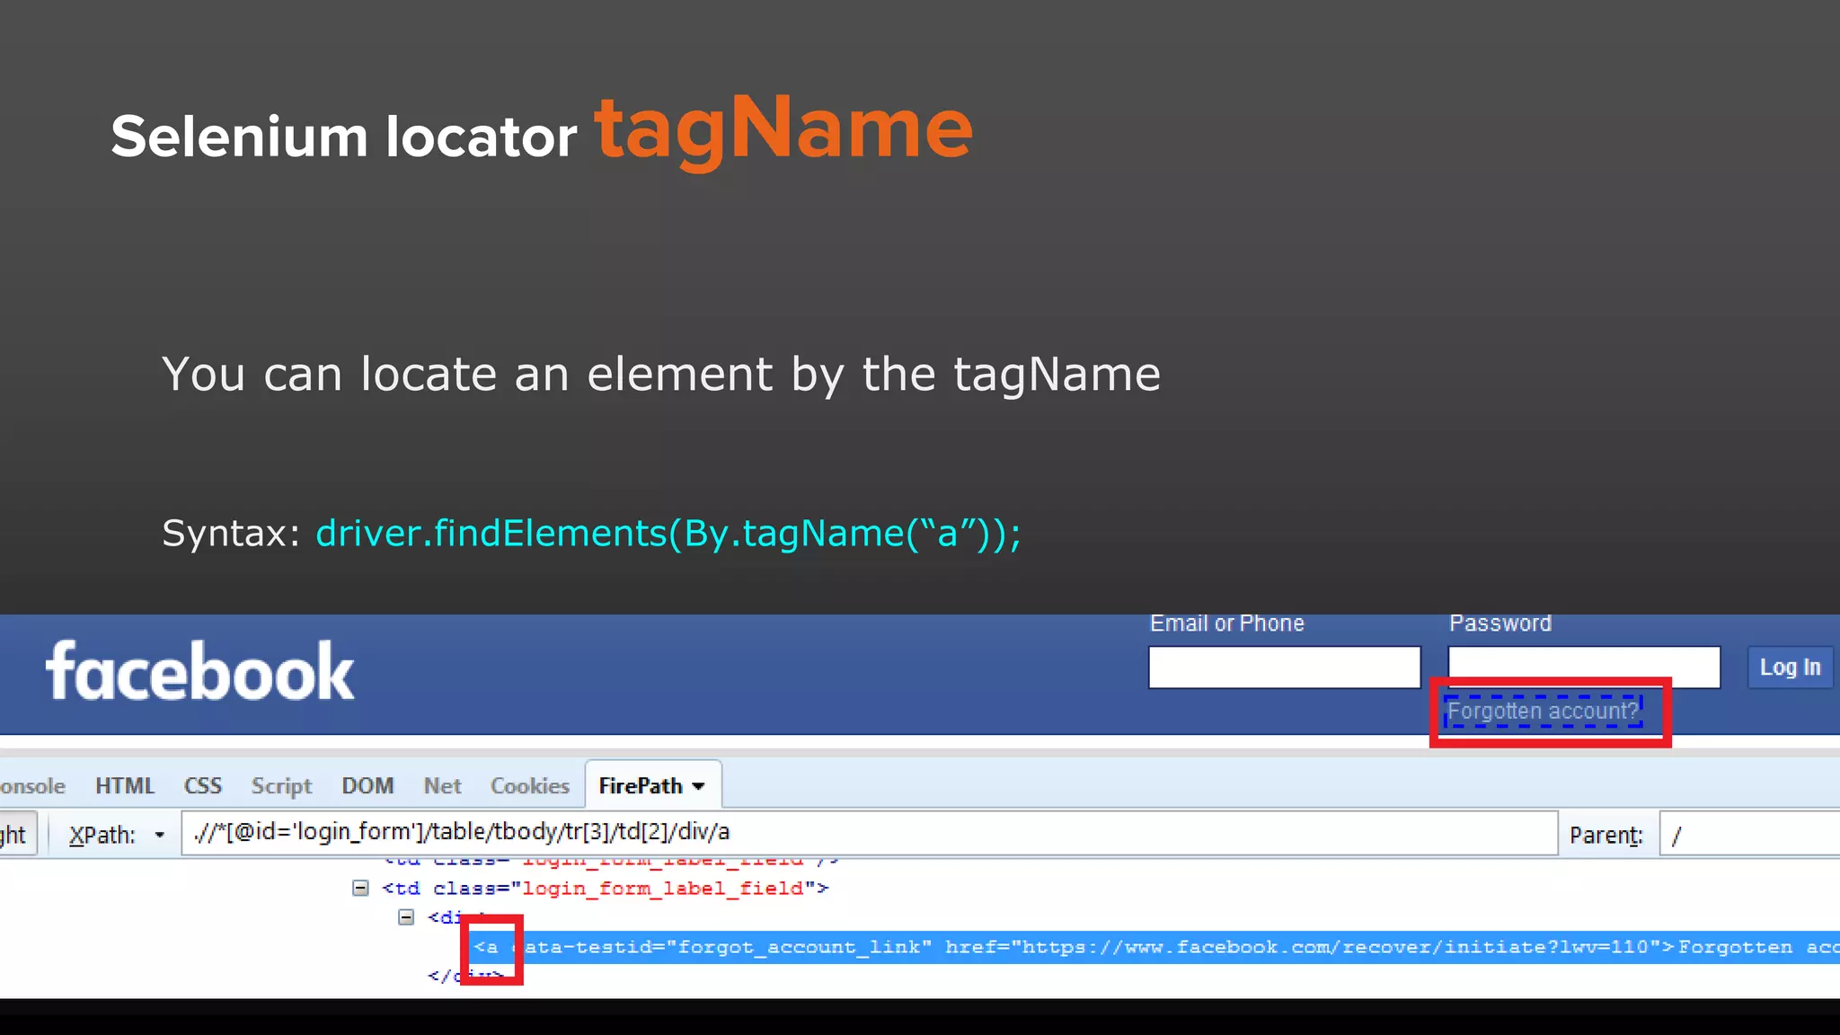Open the Script tab

click(281, 786)
